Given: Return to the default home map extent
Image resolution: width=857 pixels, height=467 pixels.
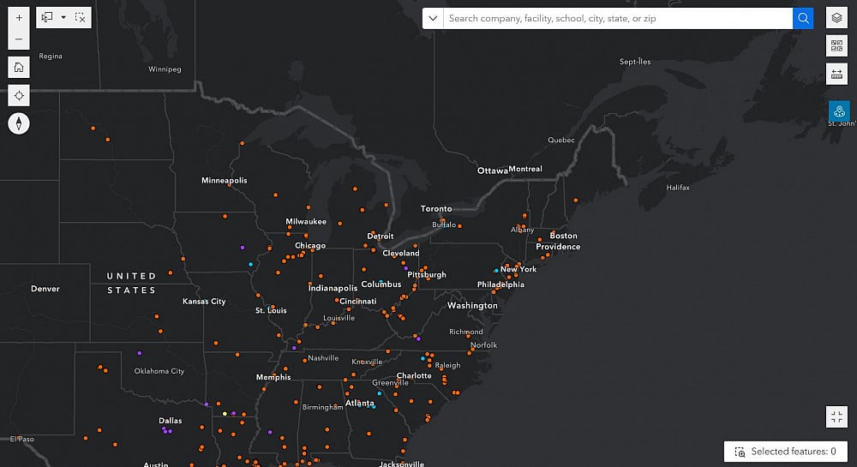Looking at the screenshot, I should (19, 67).
